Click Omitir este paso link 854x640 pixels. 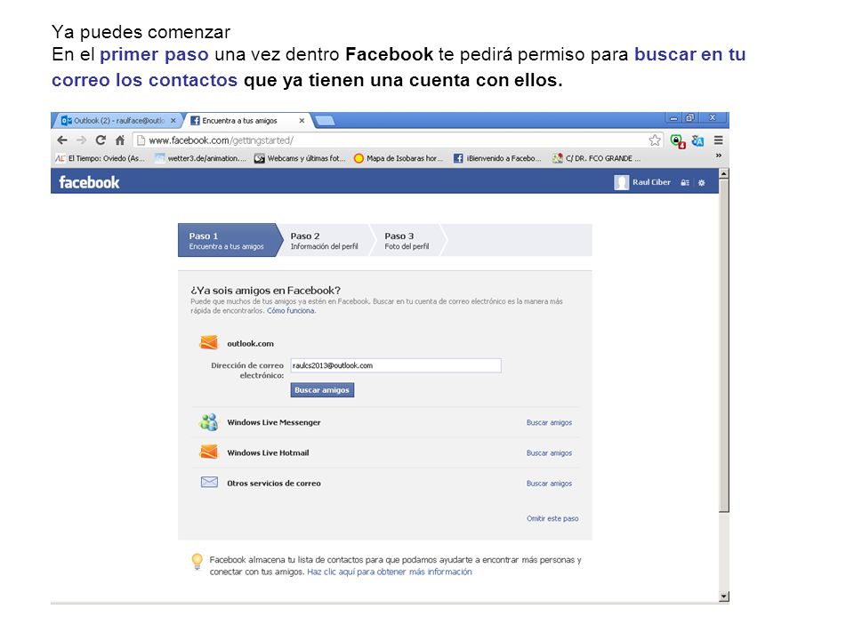552,518
